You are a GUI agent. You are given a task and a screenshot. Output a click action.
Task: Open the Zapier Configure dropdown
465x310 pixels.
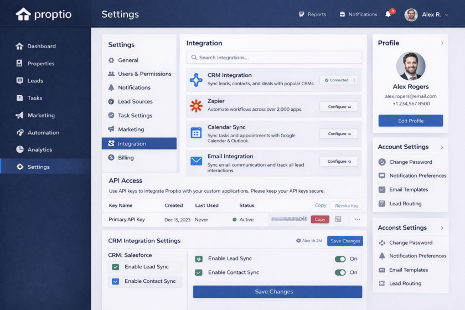coord(338,106)
